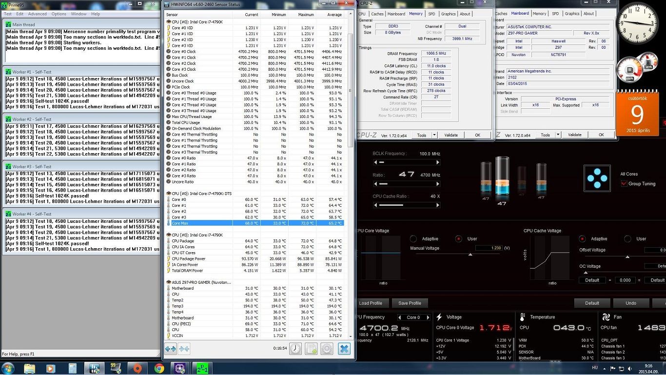Open the Advanced menu in Prime95
666x375 pixels.
(38, 14)
